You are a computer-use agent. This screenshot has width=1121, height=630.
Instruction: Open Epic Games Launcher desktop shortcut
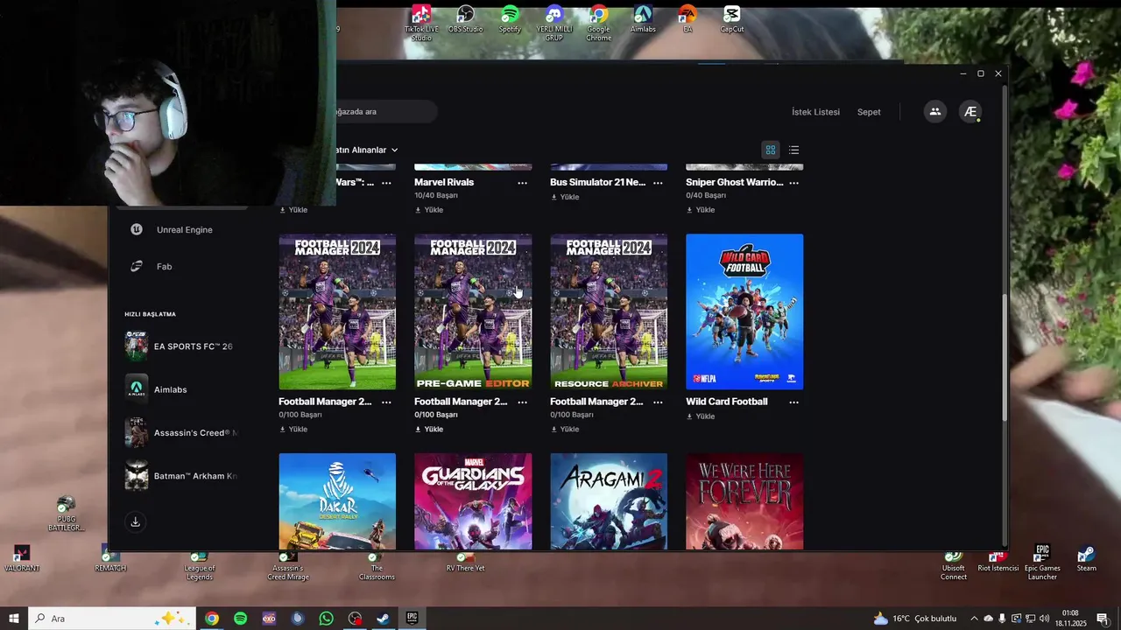(1042, 563)
